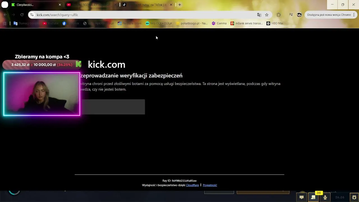Open the notifications icon with 36 badge

pyautogui.click(x=313, y=197)
